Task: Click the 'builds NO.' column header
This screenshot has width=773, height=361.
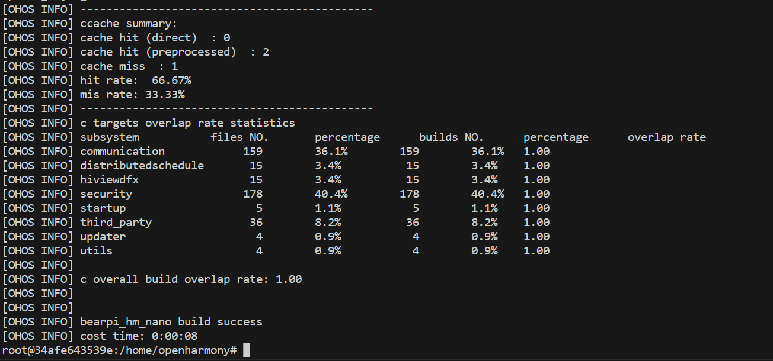Action: (x=451, y=137)
